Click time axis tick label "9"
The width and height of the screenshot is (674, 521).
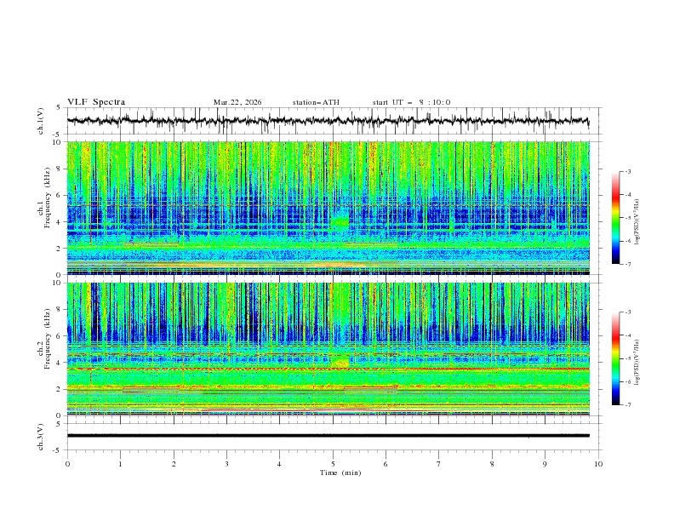coord(545,464)
